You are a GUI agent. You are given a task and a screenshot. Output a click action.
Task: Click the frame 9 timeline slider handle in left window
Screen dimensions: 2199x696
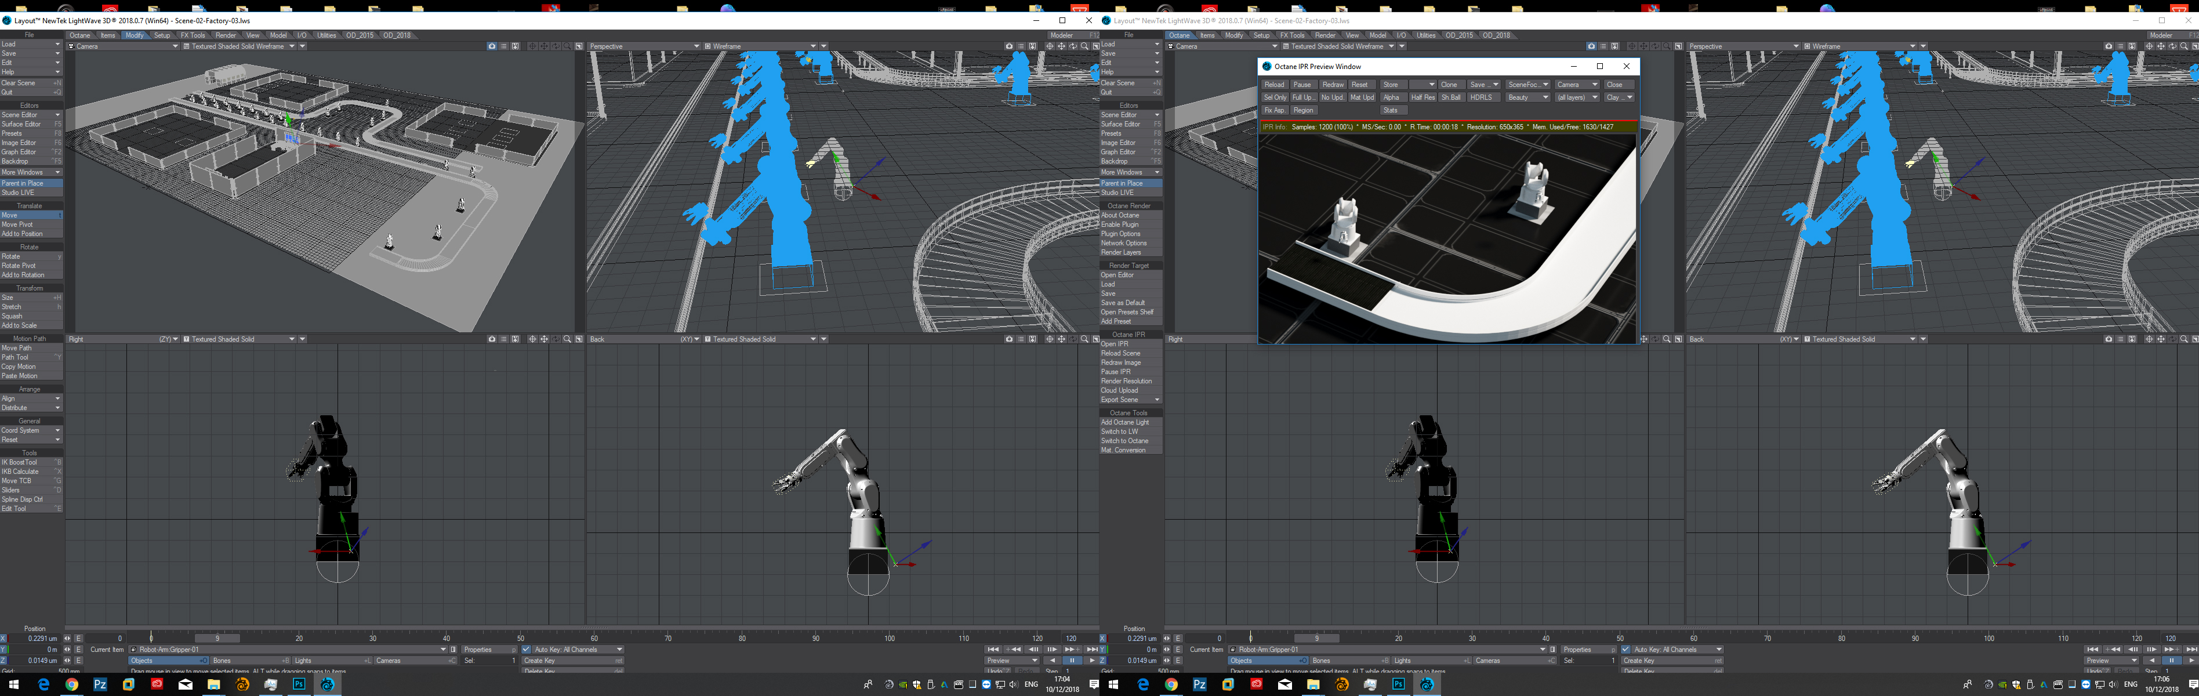click(x=217, y=638)
